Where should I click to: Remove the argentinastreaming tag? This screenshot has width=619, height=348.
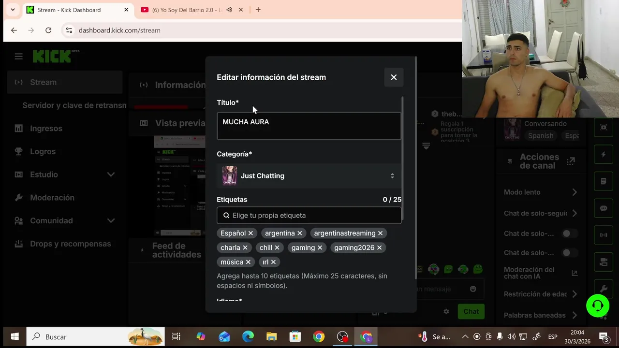coord(380,233)
